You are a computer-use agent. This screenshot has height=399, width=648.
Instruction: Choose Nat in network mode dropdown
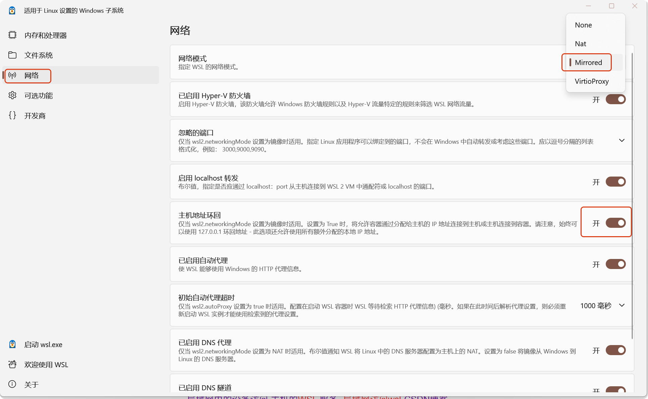595,44
